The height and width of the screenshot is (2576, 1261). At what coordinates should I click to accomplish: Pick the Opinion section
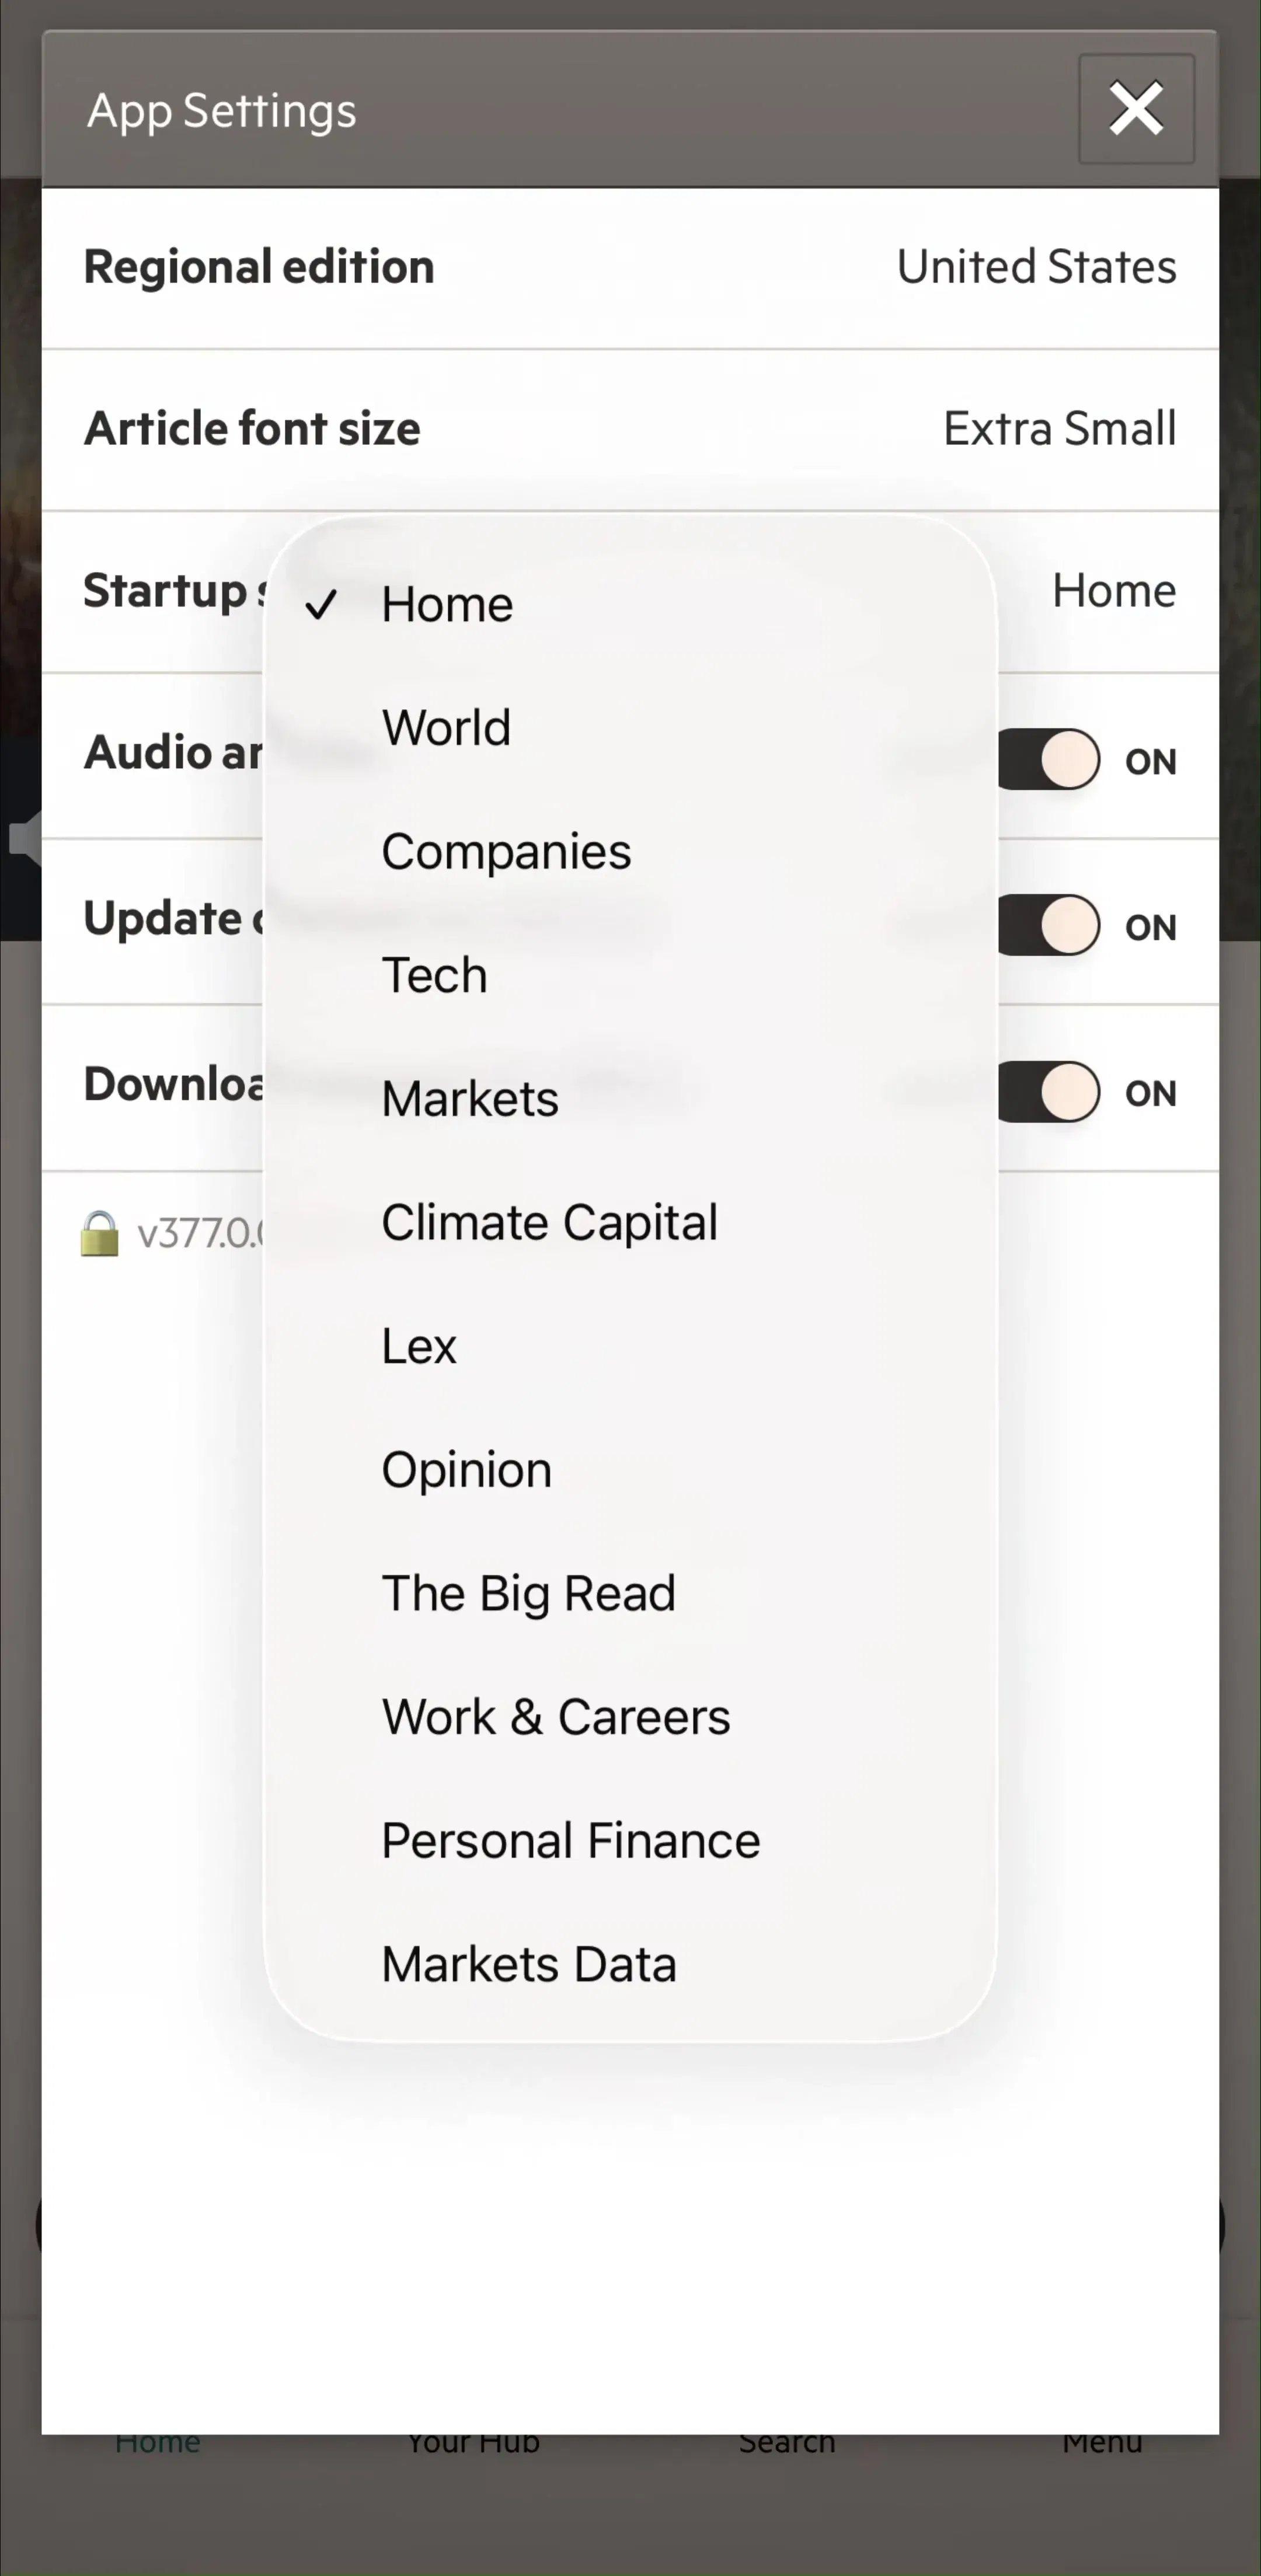point(630,1470)
